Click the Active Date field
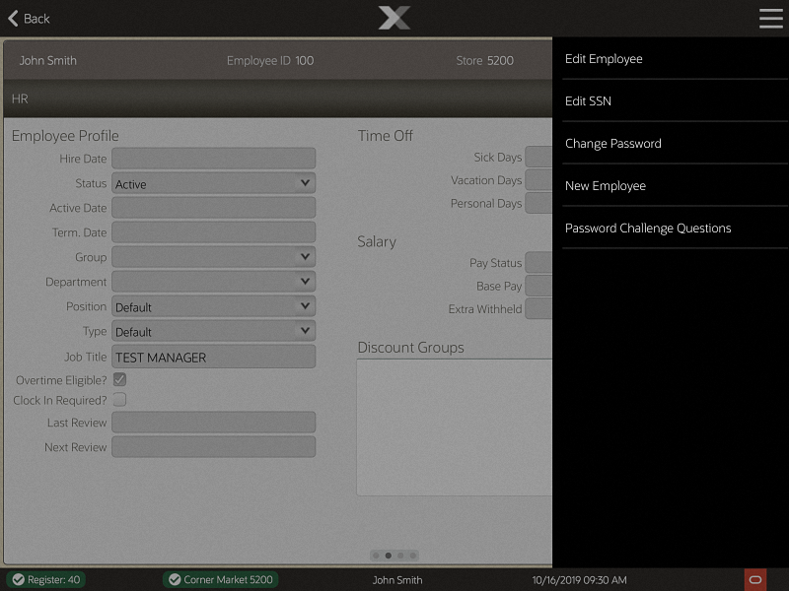789x591 pixels. 213,208
